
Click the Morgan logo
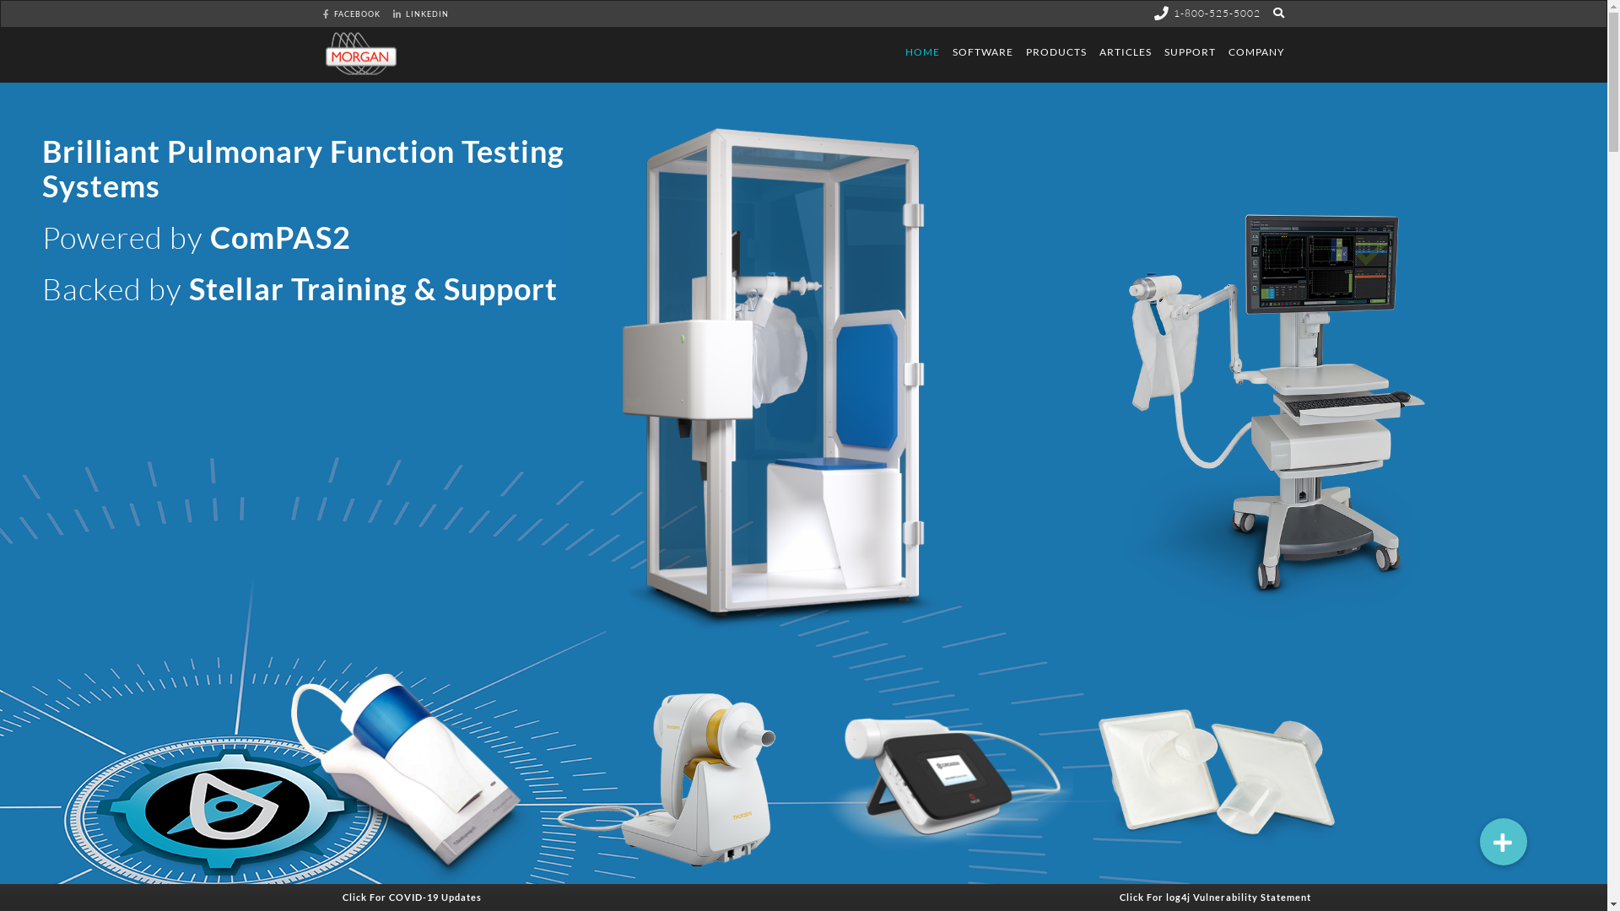point(361,54)
